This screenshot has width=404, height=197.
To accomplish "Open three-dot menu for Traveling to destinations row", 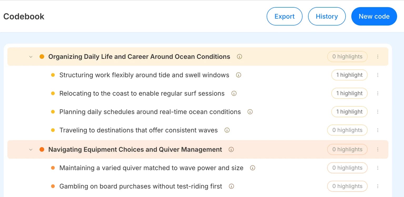I will pos(378,130).
